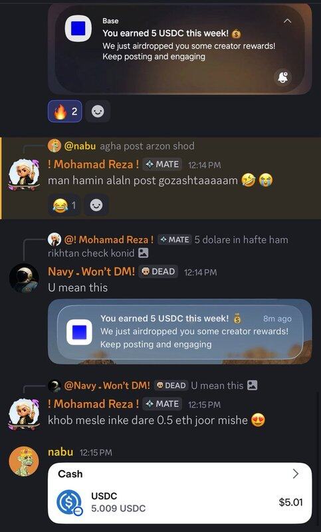Toggle the fire reaction with count 2
Viewport: 321px width, 532px height.
coord(64,111)
